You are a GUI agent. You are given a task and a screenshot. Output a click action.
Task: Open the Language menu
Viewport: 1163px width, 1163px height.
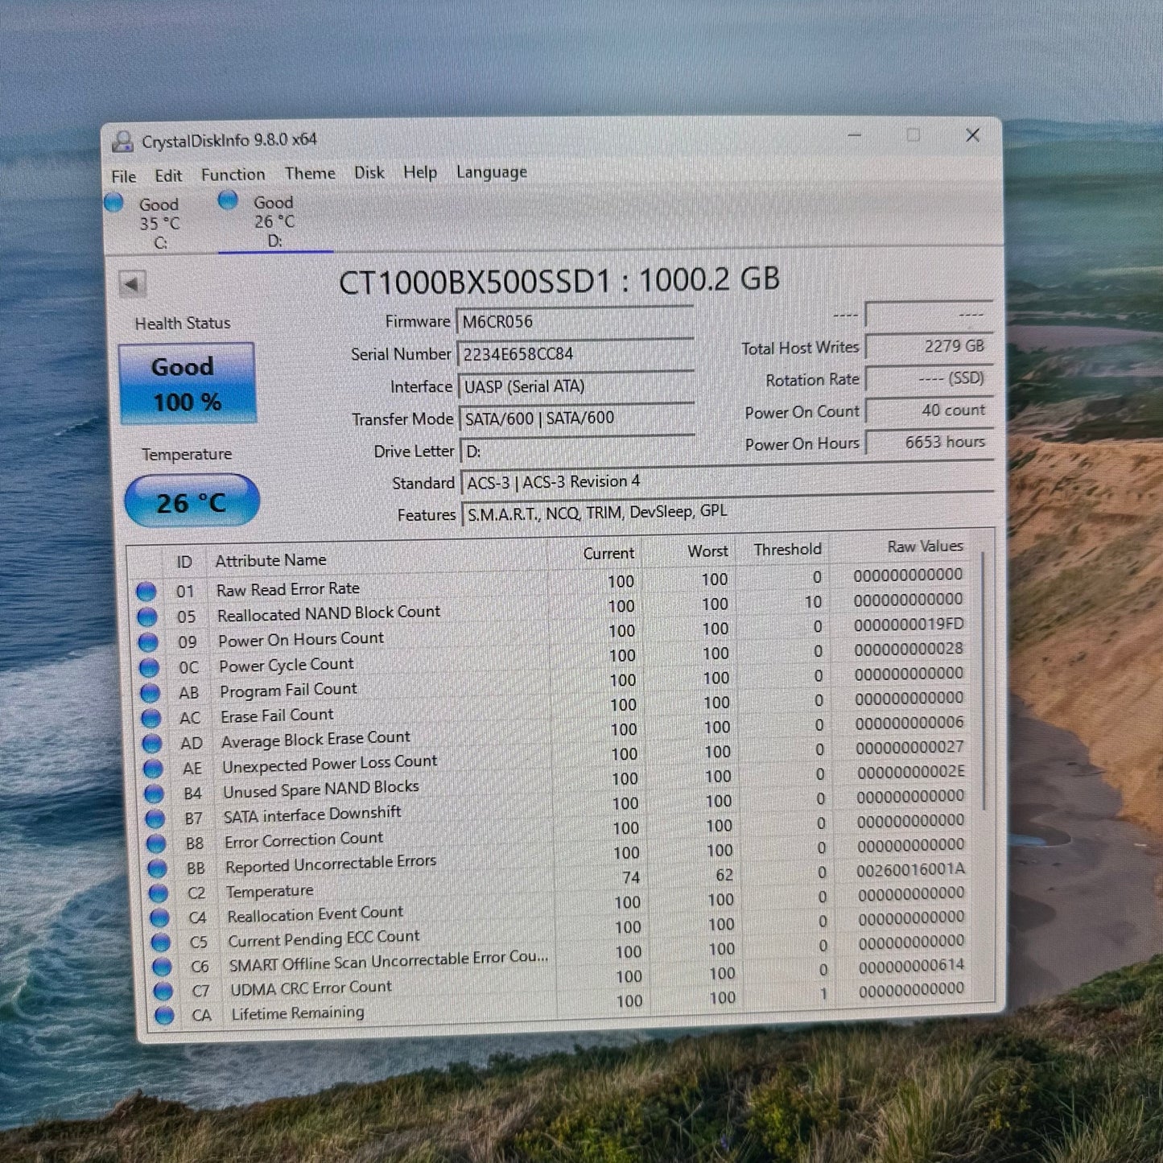491,171
